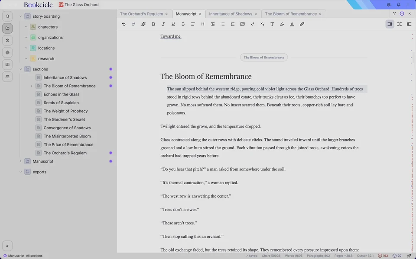Click the circular target icon in the tab bar
Screen dimensions: 416x259
tap(402, 14)
